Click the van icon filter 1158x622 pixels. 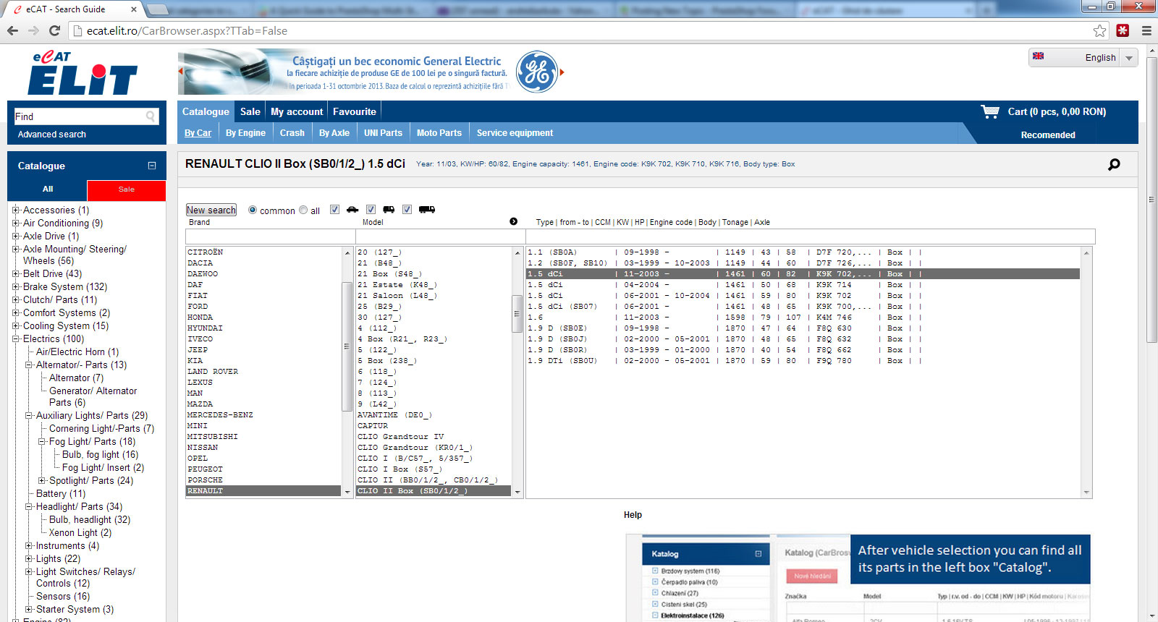point(389,210)
